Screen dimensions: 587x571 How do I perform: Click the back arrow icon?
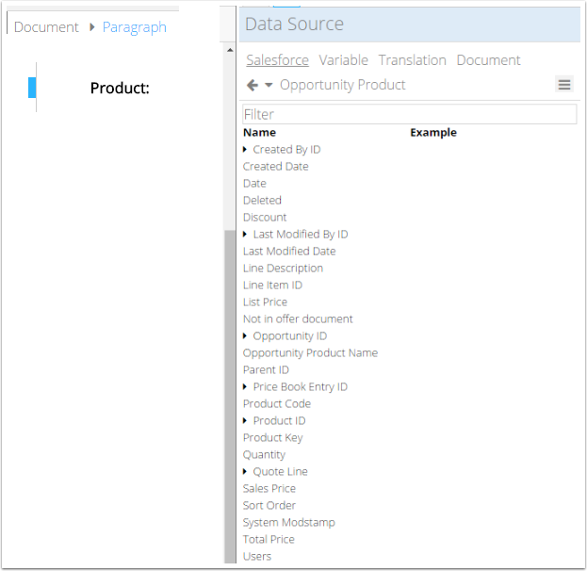252,85
